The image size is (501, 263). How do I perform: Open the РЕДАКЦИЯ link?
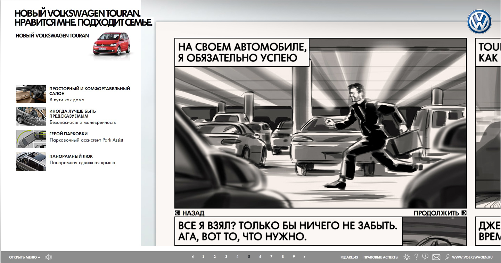(349, 257)
